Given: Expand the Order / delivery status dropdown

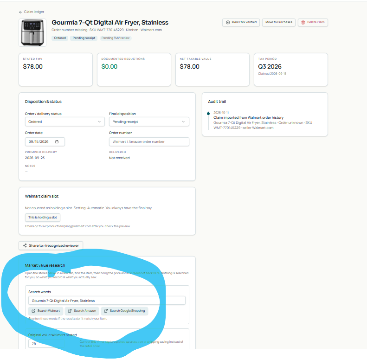Looking at the screenshot, I should pyautogui.click(x=65, y=122).
